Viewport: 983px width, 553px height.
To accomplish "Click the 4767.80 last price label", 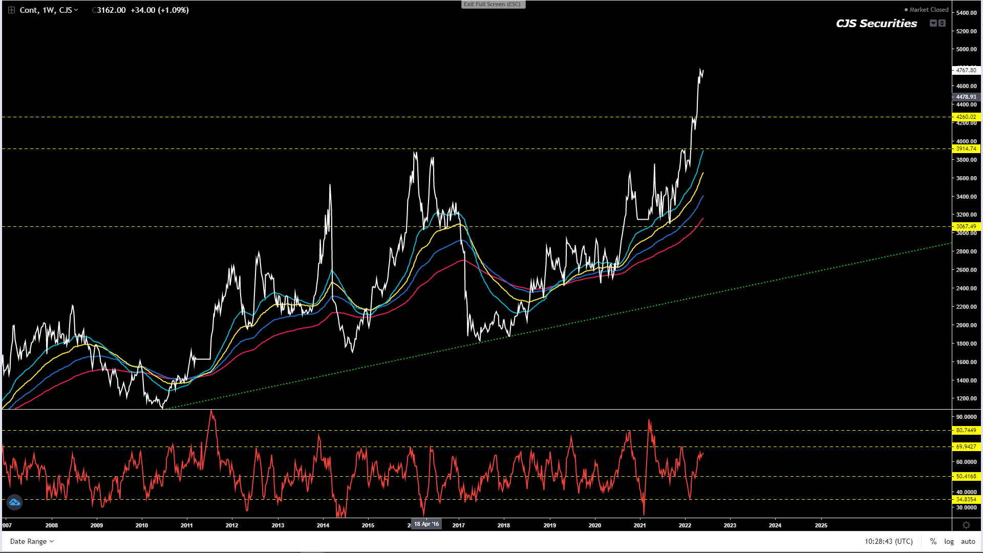I will 966,70.
